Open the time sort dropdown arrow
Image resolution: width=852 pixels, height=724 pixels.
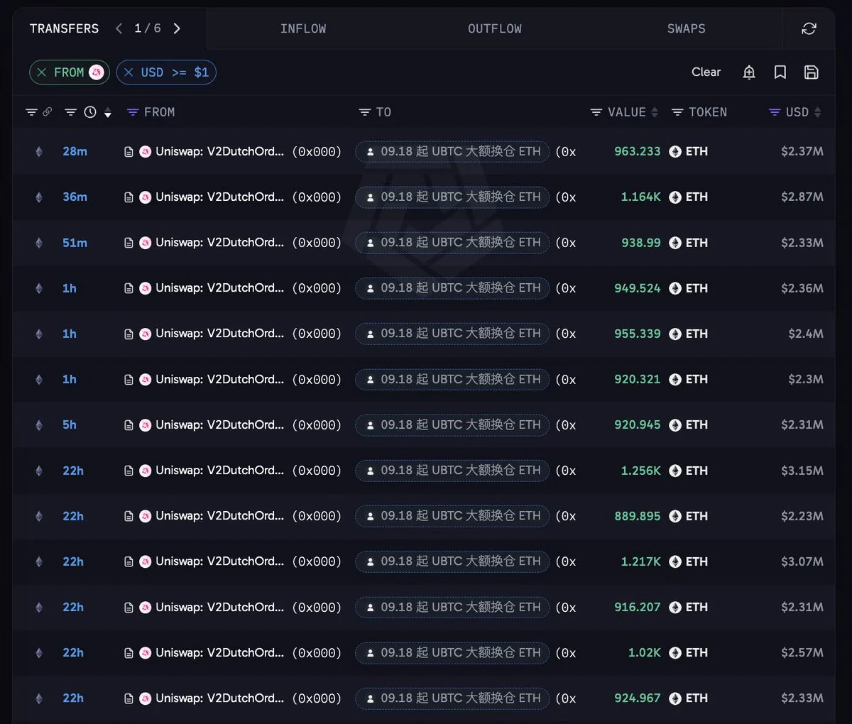108,113
